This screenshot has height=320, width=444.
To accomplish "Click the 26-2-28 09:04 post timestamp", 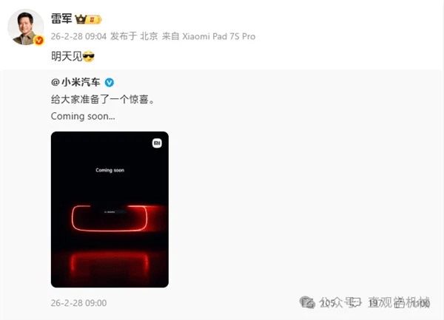I will [78, 36].
